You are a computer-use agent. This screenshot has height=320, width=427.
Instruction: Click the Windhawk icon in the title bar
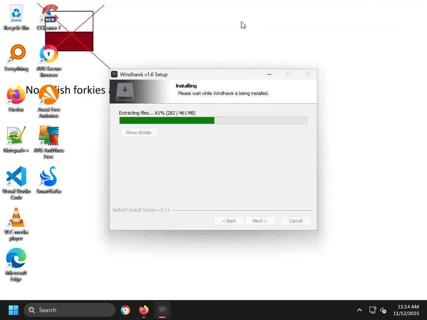coord(114,74)
